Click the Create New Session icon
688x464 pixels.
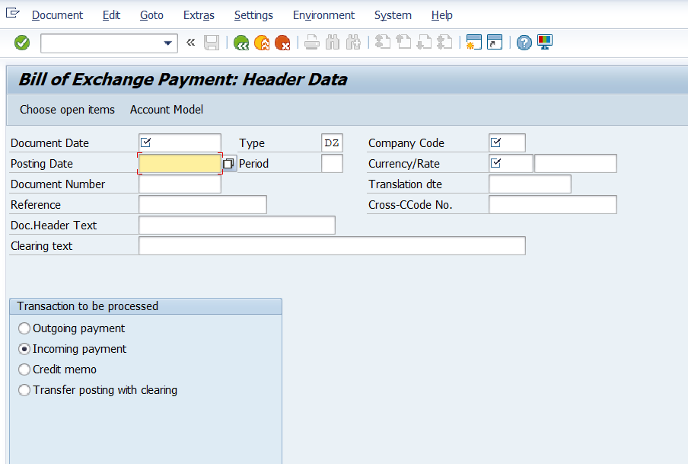474,43
